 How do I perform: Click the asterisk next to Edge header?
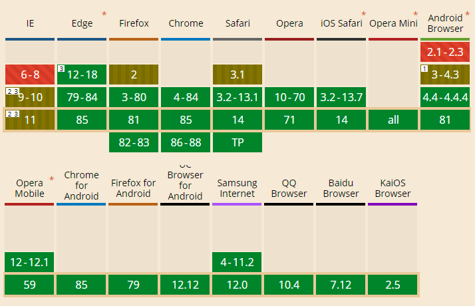click(x=104, y=14)
